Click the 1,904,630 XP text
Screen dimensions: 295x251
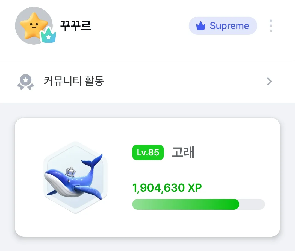(167, 188)
